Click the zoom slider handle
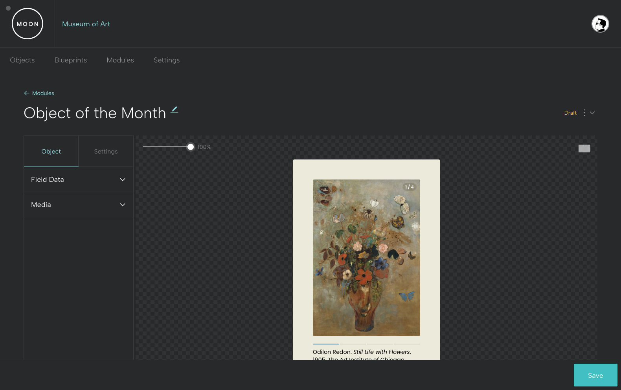 191,147
